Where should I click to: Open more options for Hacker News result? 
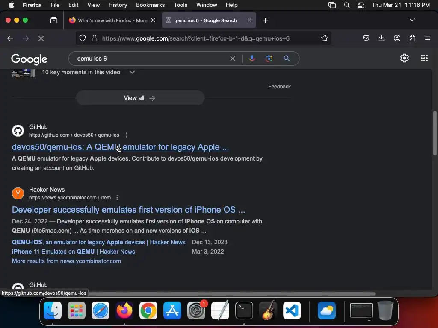click(x=117, y=198)
